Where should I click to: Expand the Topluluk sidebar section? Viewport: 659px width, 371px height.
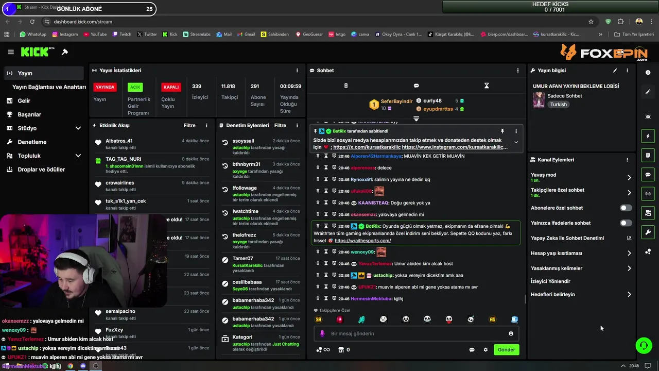point(78,156)
